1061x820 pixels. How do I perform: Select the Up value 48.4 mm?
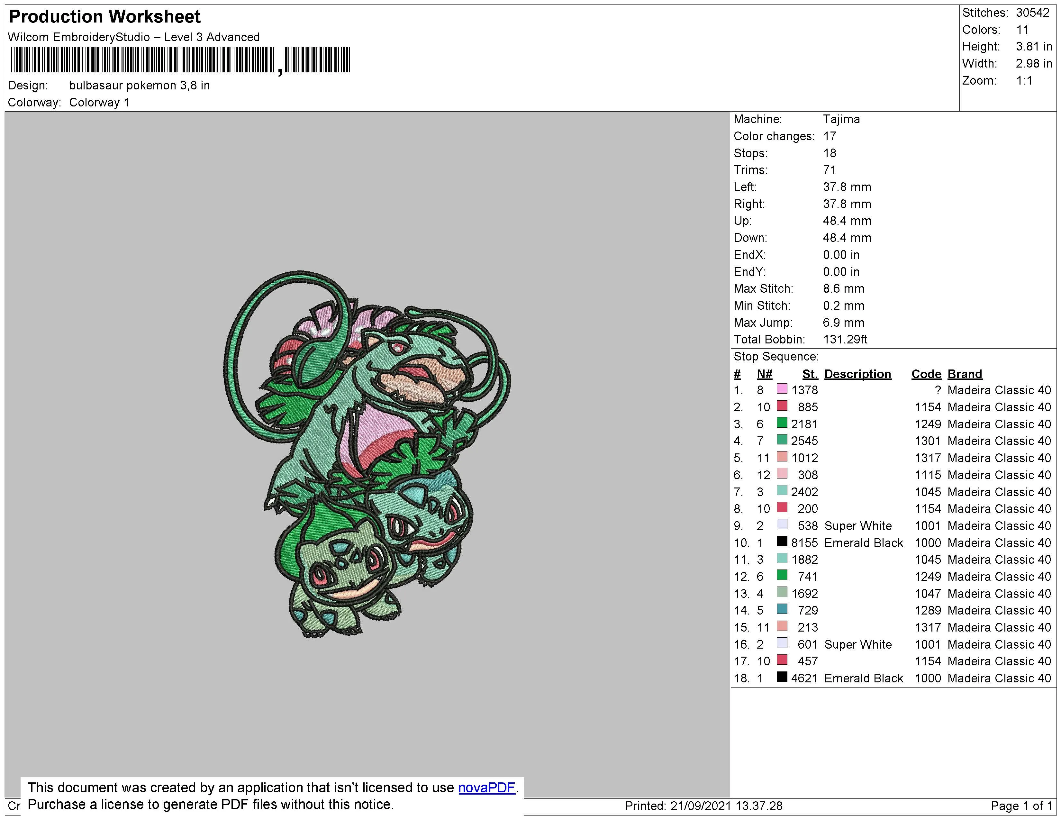coord(847,221)
